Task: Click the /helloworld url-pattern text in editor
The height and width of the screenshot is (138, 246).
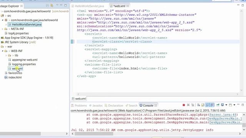Action: (x=128, y=57)
